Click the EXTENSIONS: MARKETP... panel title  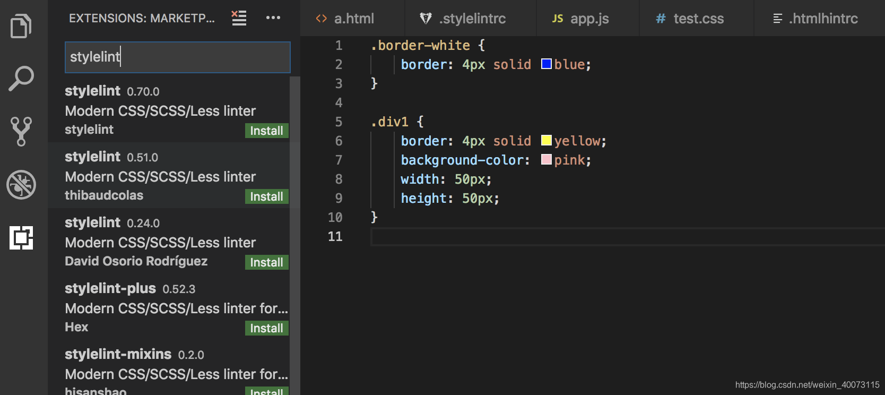[x=142, y=18]
